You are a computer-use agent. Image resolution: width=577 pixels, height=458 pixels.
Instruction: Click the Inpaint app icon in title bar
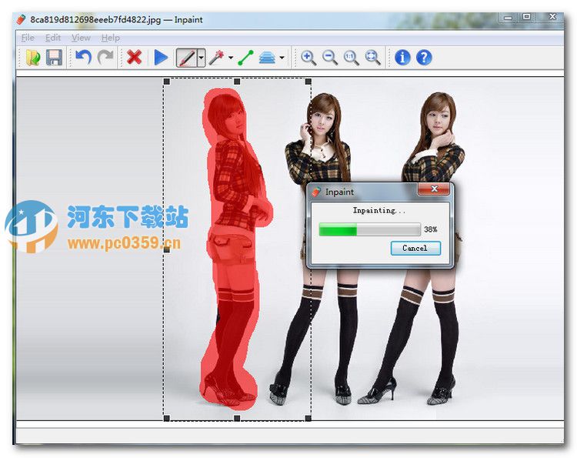coord(22,19)
